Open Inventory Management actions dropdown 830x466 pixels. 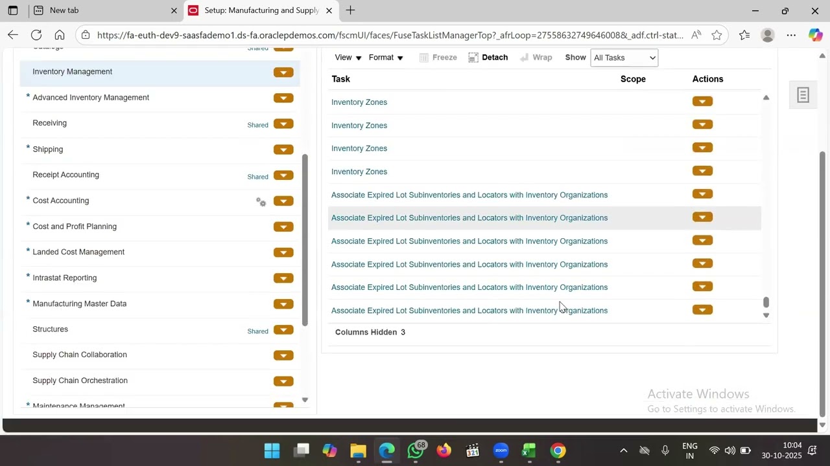[283, 72]
